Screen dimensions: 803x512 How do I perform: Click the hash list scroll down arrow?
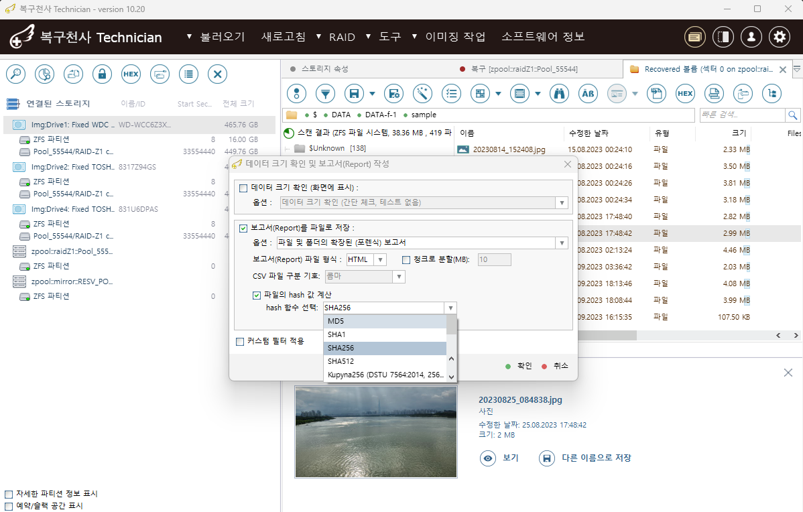point(451,377)
